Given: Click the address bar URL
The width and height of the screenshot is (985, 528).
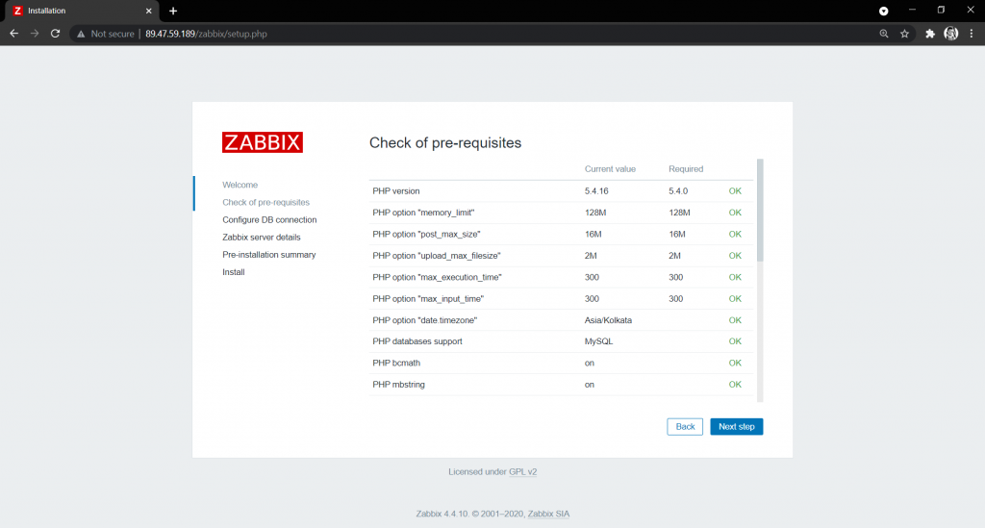Looking at the screenshot, I should (206, 34).
